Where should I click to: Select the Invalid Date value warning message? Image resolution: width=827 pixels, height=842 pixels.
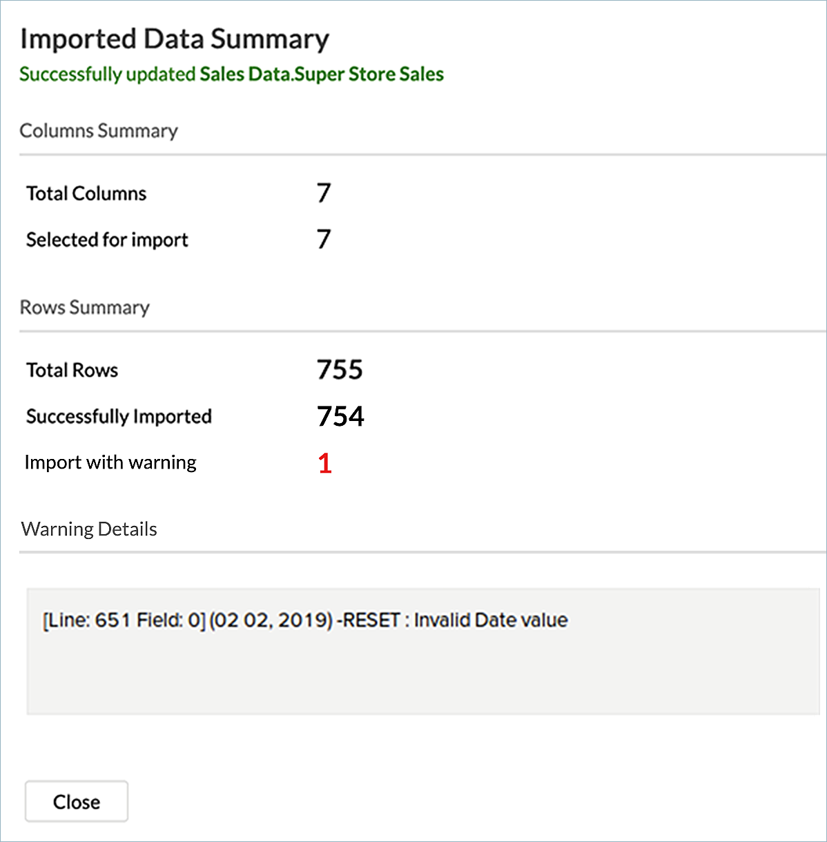(x=489, y=620)
